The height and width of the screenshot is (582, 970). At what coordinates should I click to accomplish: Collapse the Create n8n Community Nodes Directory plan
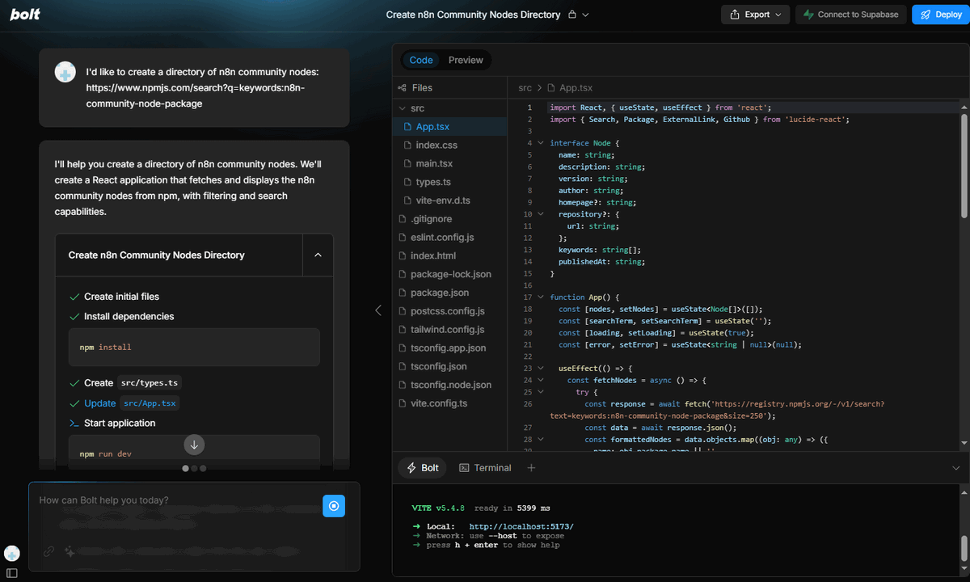[318, 254]
